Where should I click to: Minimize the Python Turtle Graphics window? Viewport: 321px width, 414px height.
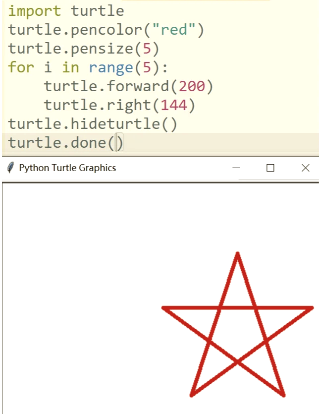[x=236, y=168]
